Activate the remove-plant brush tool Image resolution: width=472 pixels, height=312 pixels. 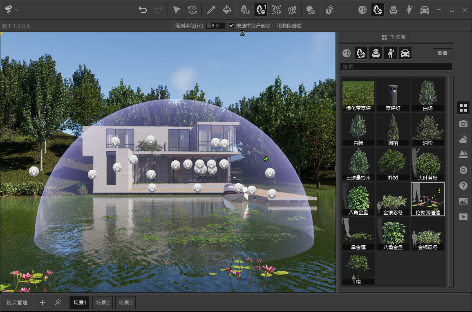click(260, 10)
